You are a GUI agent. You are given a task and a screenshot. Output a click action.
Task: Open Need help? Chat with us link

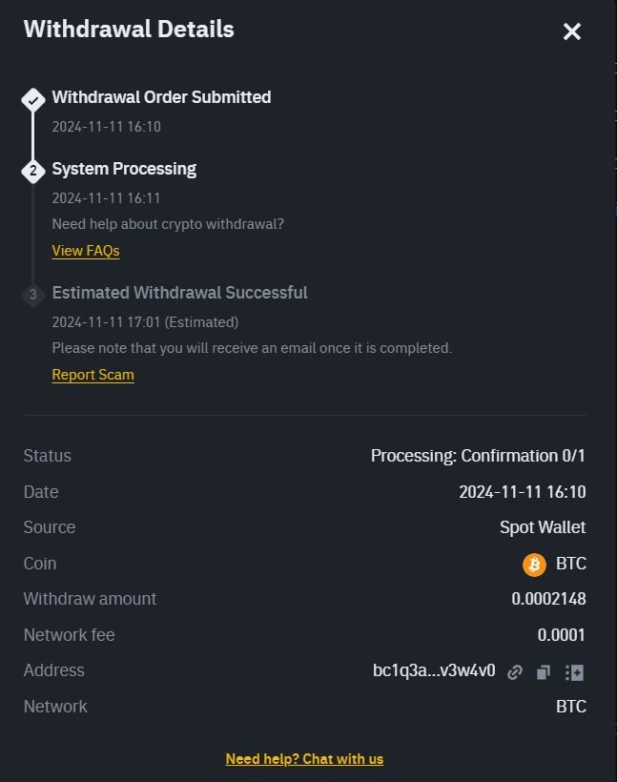pos(305,759)
